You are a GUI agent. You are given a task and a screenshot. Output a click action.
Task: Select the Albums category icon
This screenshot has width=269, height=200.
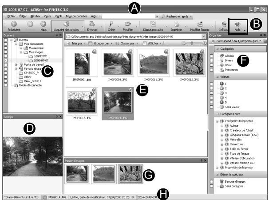pyautogui.click(x=222, y=56)
